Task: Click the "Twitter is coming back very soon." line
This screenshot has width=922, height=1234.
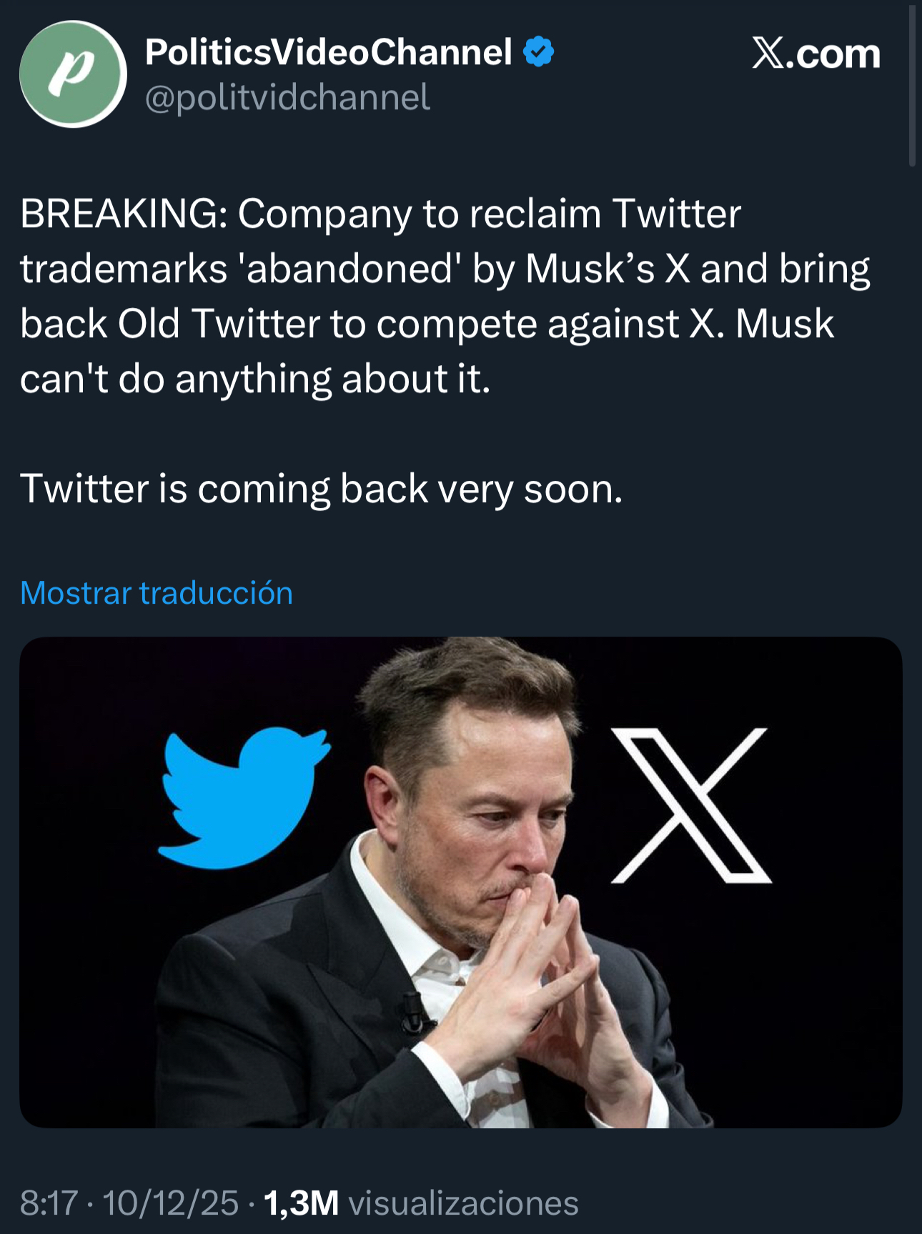Action: coord(322,489)
